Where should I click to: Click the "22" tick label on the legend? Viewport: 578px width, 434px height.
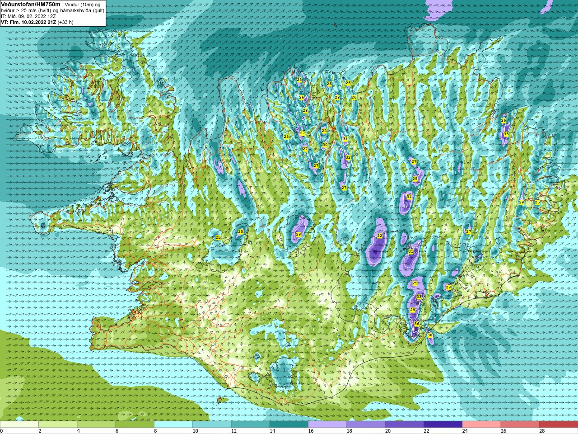426,431
